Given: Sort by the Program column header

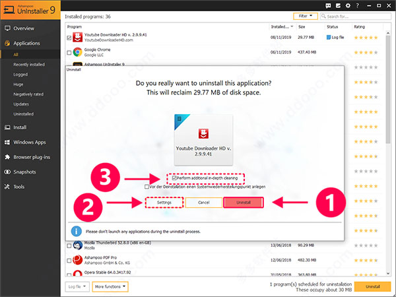Looking at the screenshot, I should pos(75,27).
